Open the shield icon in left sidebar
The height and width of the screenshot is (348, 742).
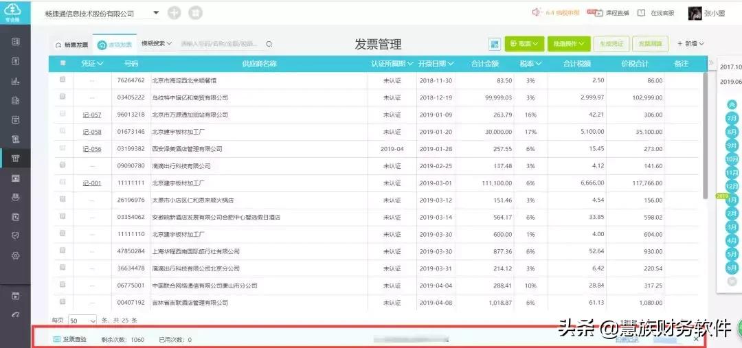(x=15, y=236)
